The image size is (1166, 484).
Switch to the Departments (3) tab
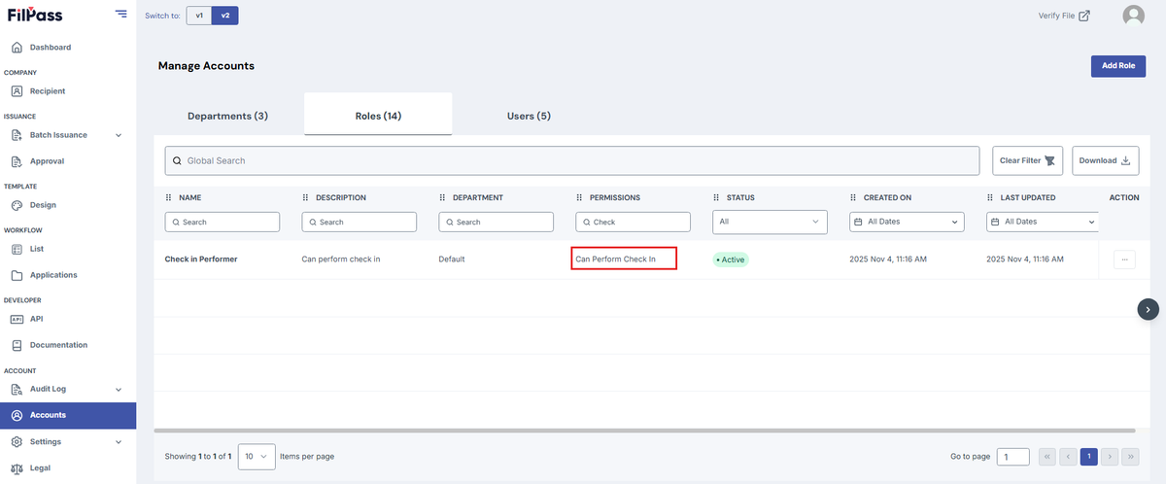227,116
